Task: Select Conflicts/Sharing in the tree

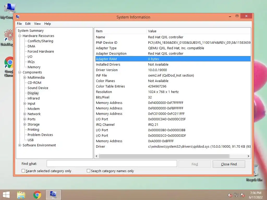Action: click(40, 41)
